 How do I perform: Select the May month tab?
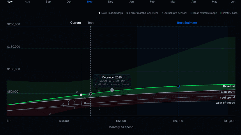pyautogui.click(x=215, y=2)
